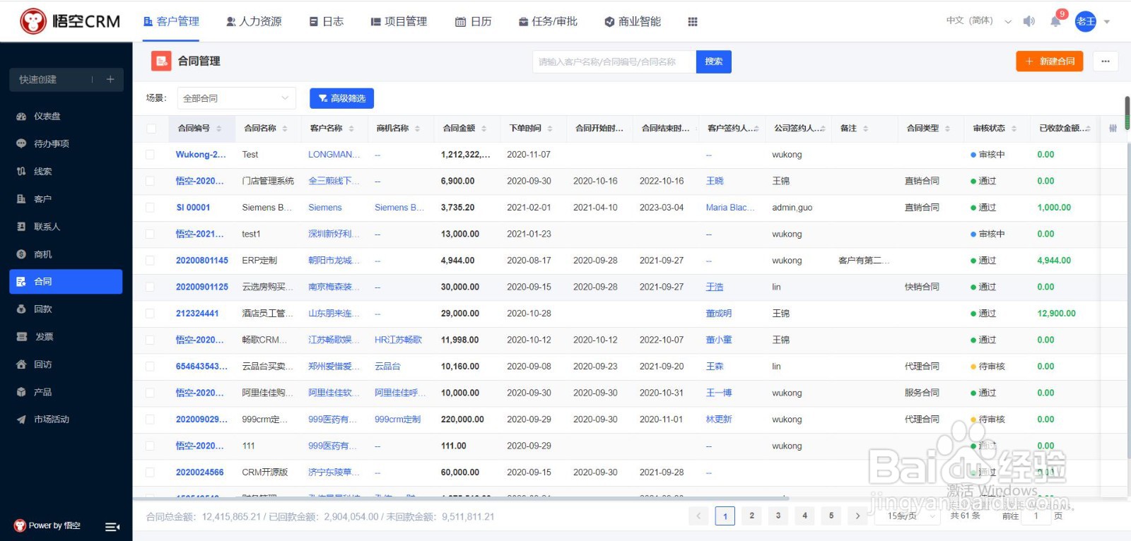Viewport: 1131px width, 541px height.
Task: Click the 新建合同 button
Action: coord(1050,61)
